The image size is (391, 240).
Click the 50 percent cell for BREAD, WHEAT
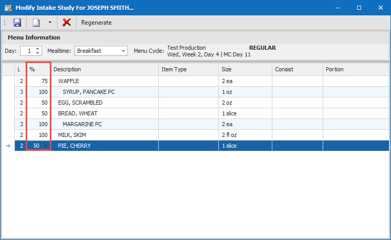39,113
